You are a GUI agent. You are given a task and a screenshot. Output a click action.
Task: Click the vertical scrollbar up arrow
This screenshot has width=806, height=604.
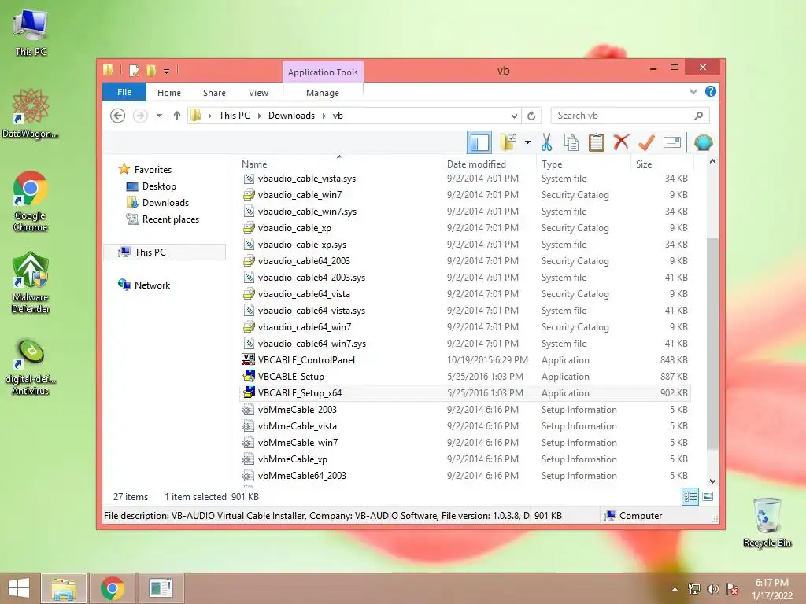[x=712, y=161]
